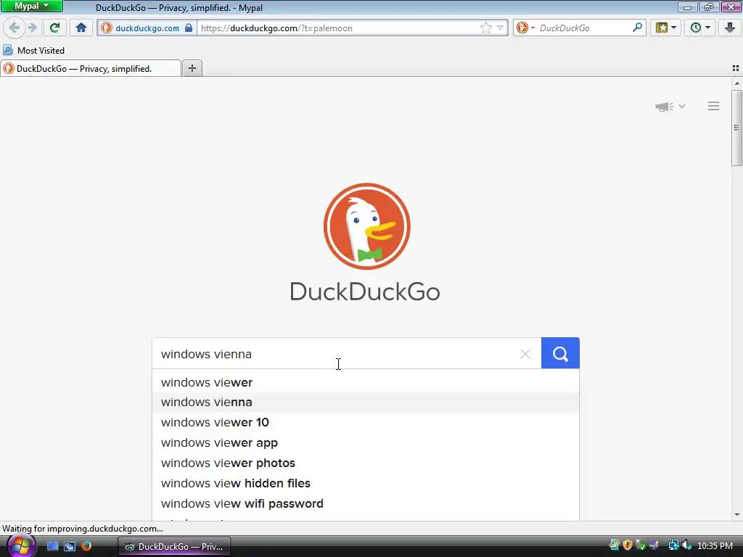The image size is (743, 557).
Task: Open a new tab with plus button
Action: pyautogui.click(x=192, y=68)
